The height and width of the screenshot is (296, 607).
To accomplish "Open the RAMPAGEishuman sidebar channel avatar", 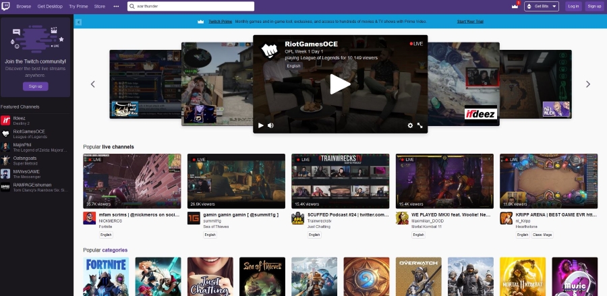I will (5, 187).
